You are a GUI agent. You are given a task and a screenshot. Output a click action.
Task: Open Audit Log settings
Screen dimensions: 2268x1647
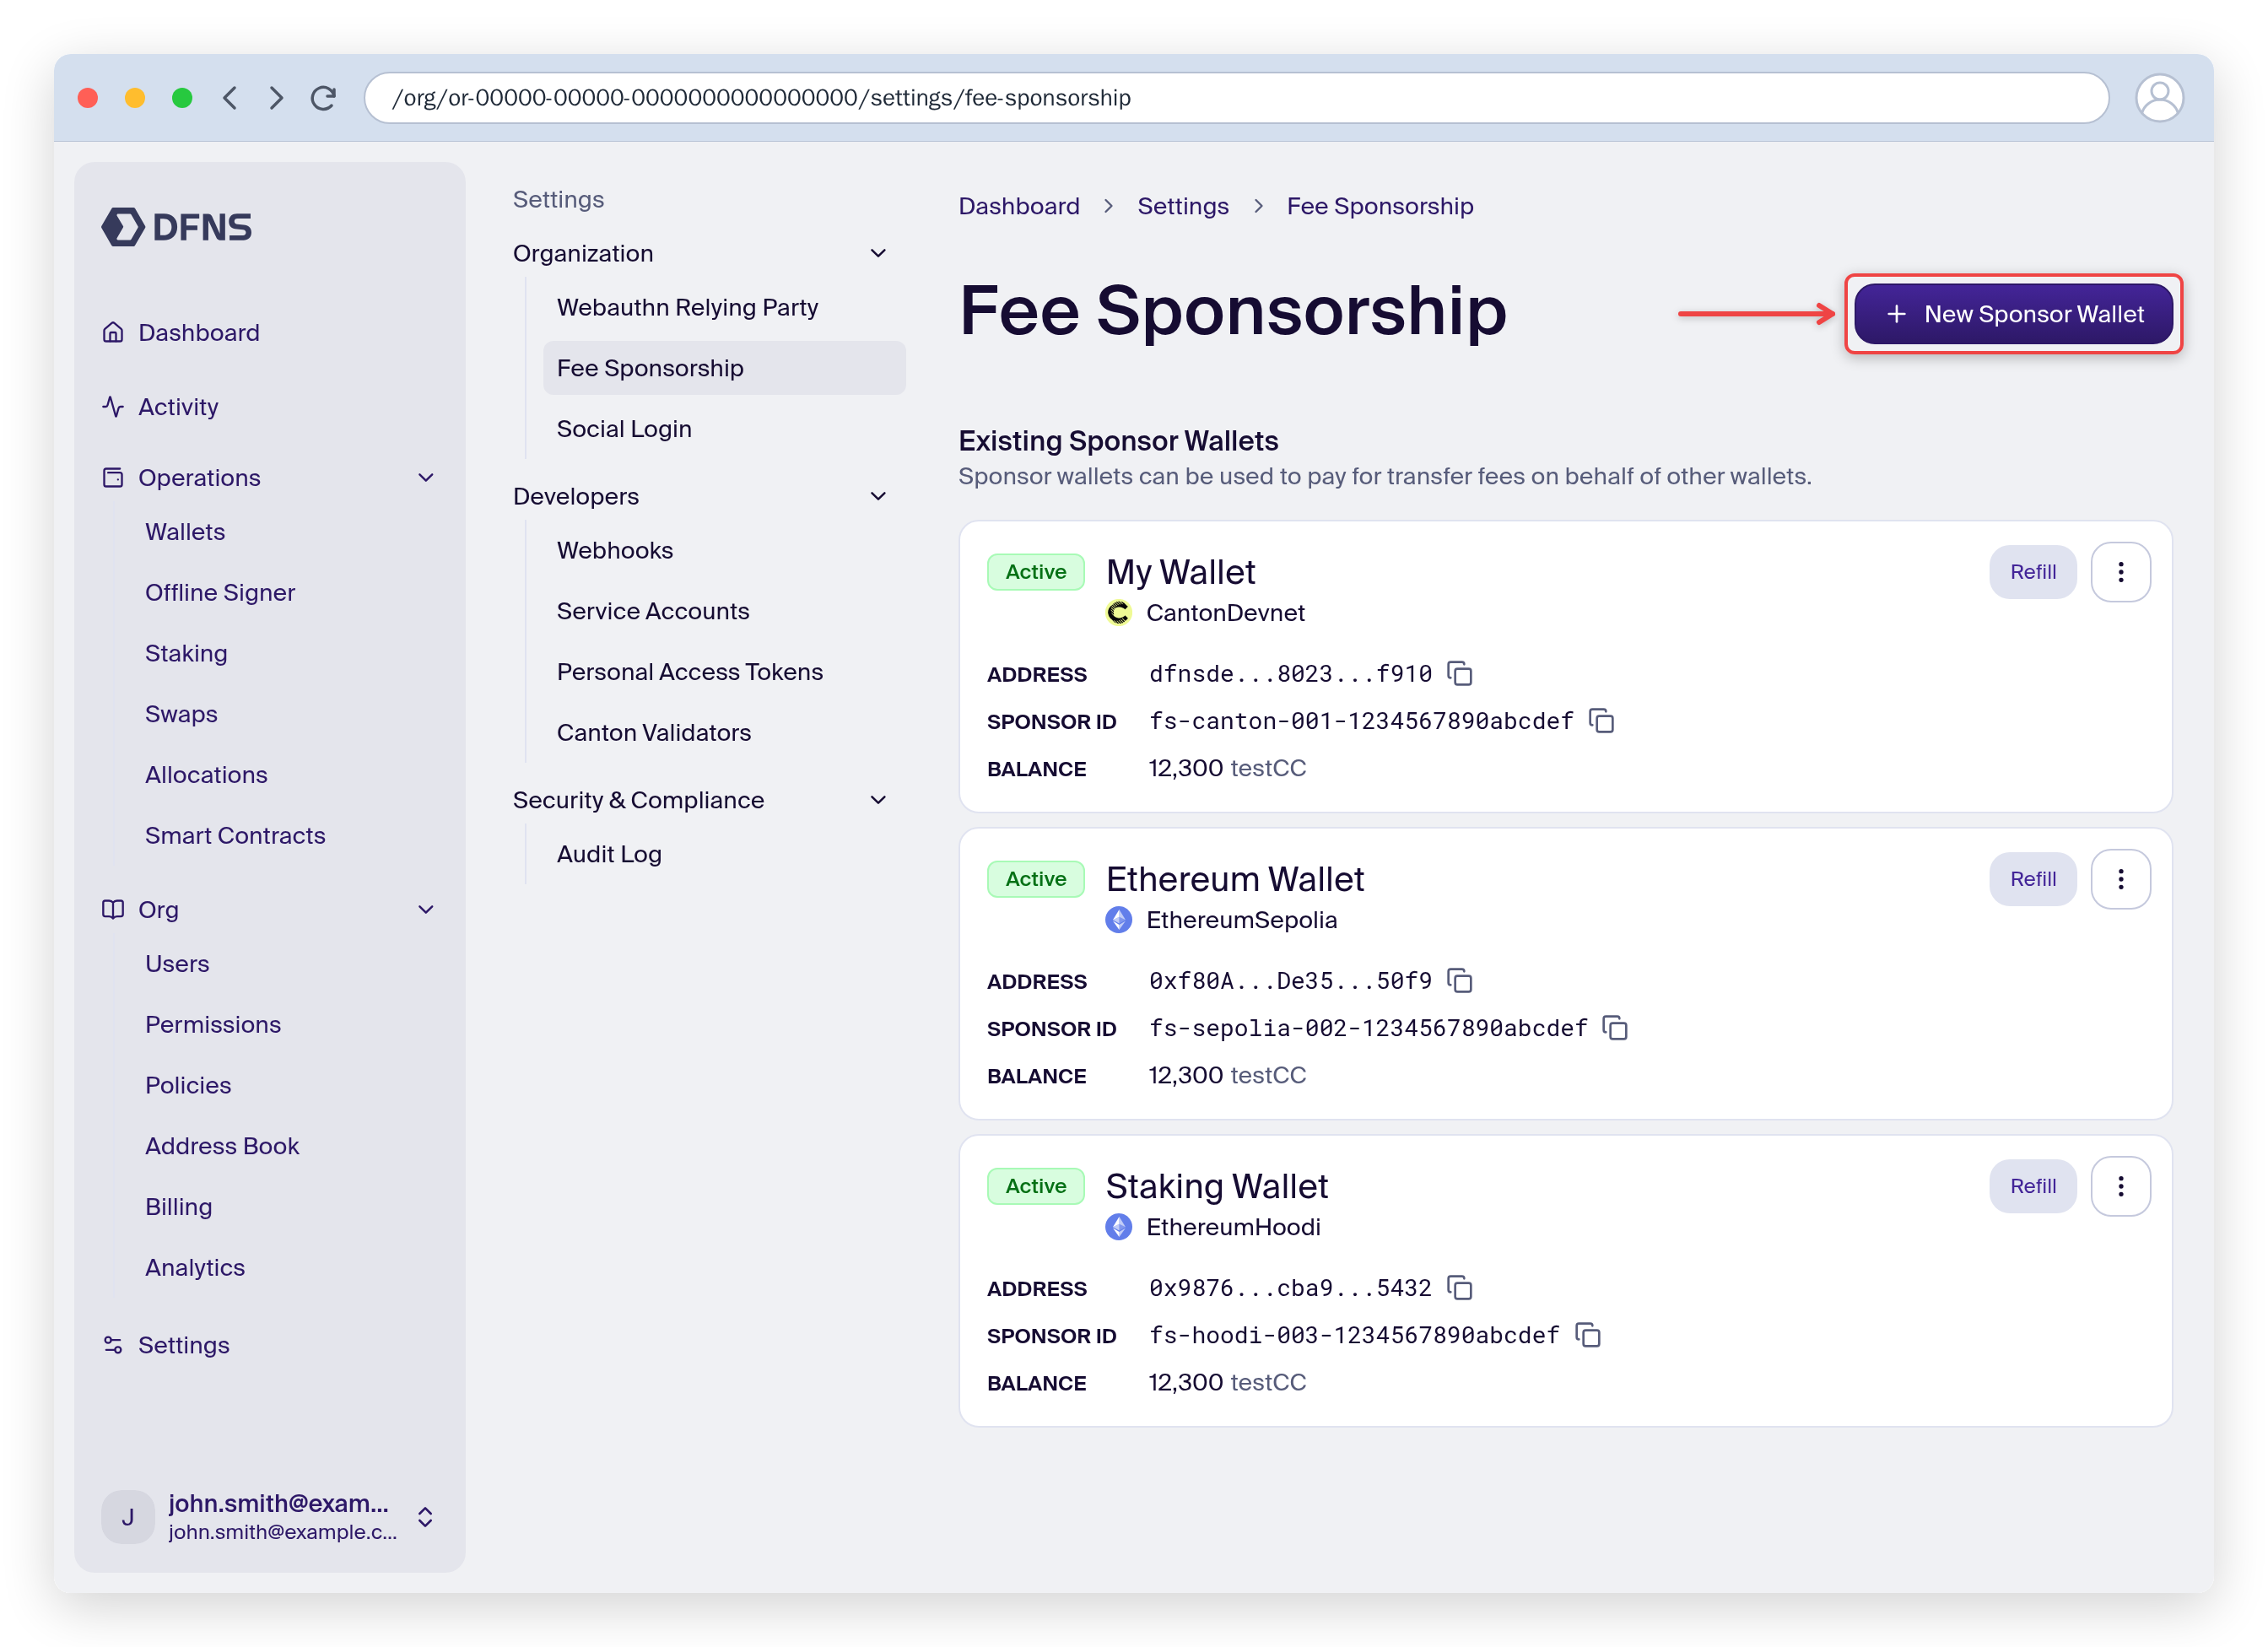click(609, 854)
